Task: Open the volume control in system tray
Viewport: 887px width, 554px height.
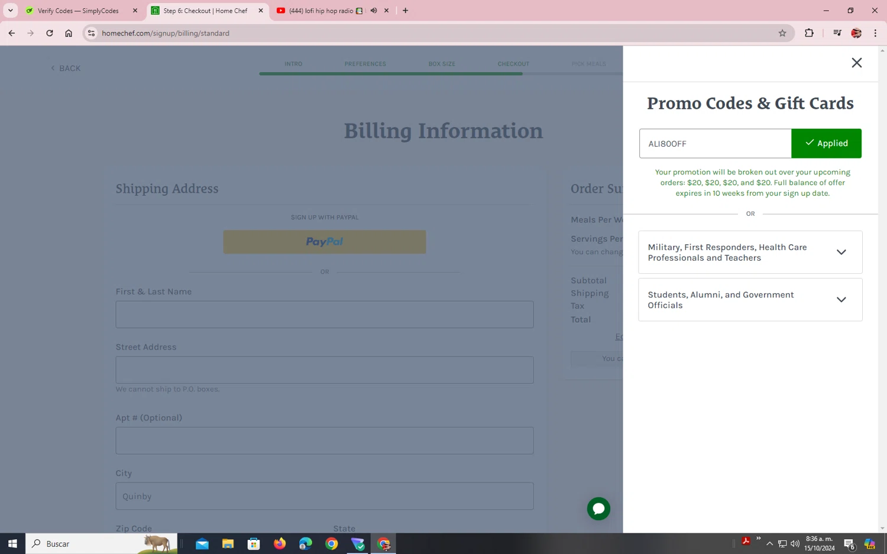Action: coord(795,543)
